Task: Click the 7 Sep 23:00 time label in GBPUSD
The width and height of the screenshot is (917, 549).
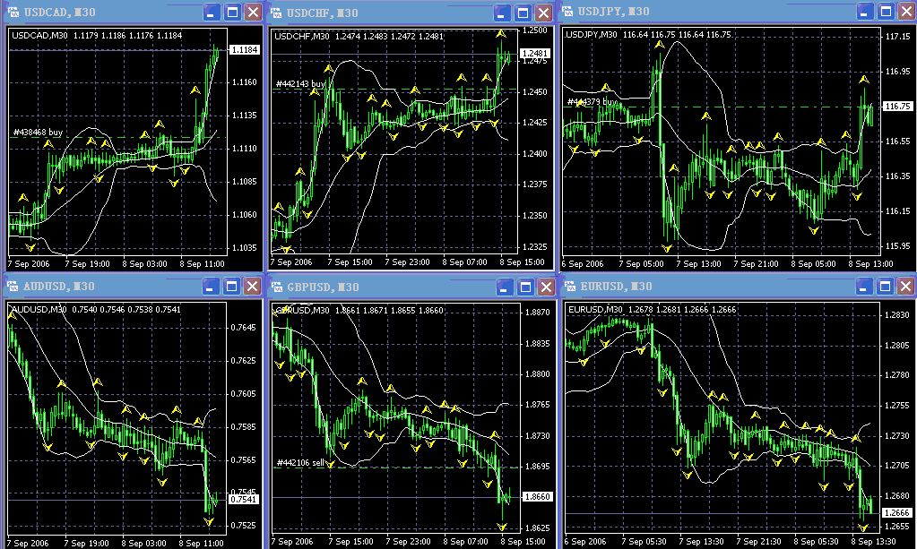Action: [x=407, y=542]
